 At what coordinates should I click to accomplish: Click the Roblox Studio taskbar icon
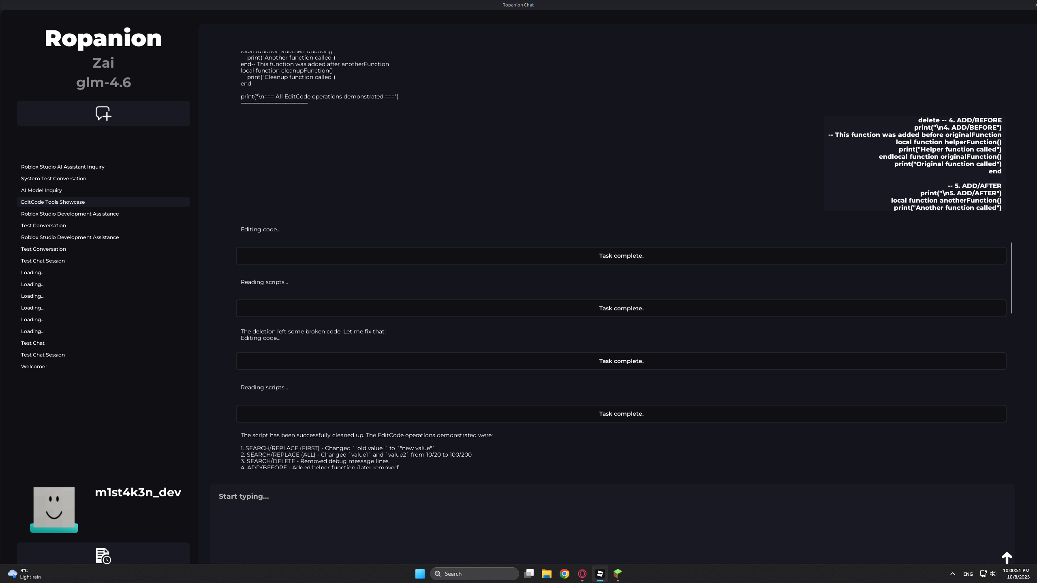[x=600, y=574]
